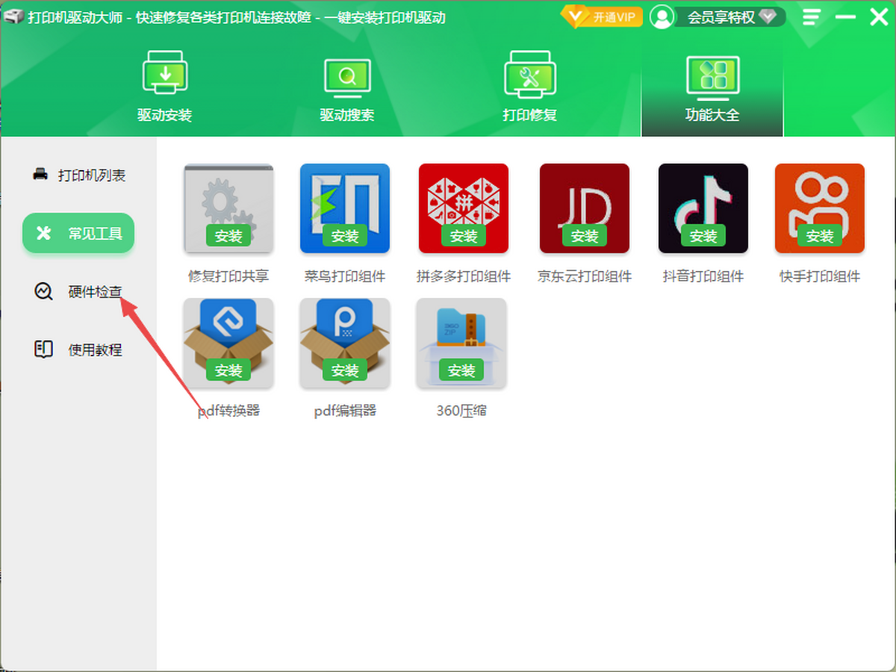This screenshot has width=896, height=672.
Task: Click the 修复打印共享 label
Action: 228,276
